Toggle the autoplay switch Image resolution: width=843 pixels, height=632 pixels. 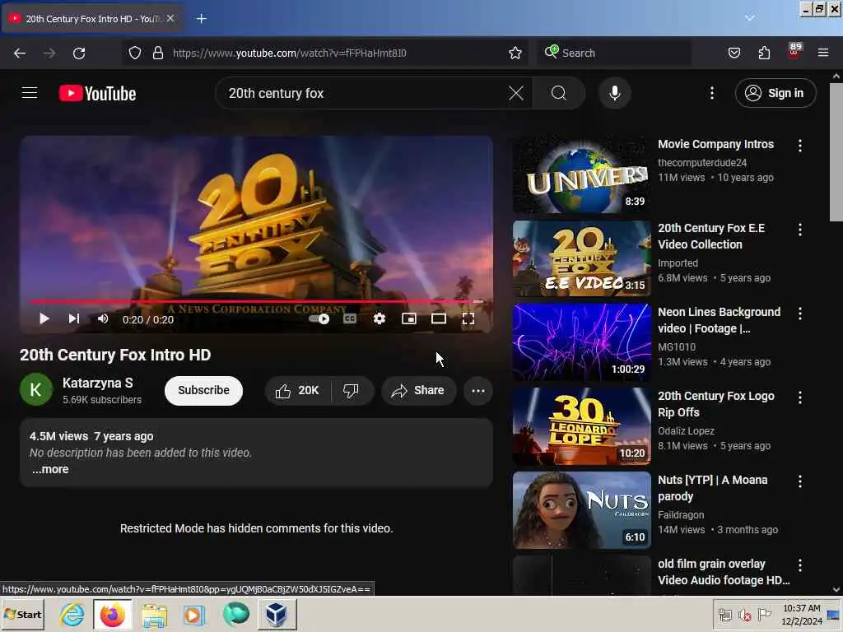(319, 319)
